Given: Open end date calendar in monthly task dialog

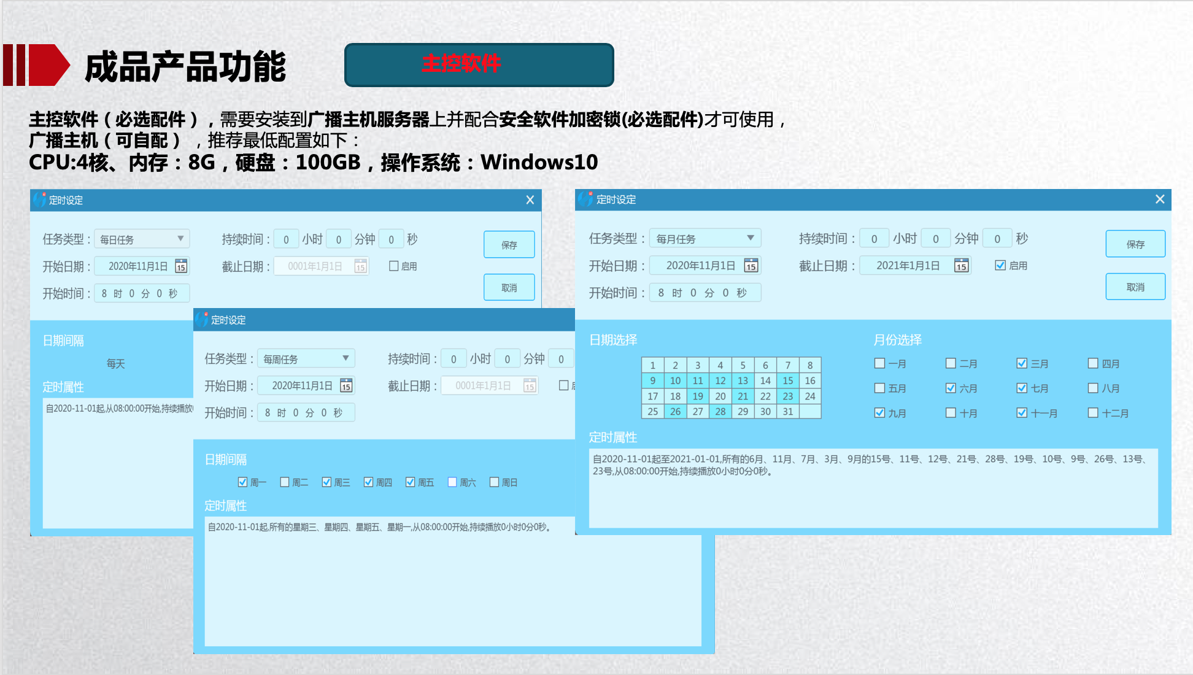Looking at the screenshot, I should (961, 266).
